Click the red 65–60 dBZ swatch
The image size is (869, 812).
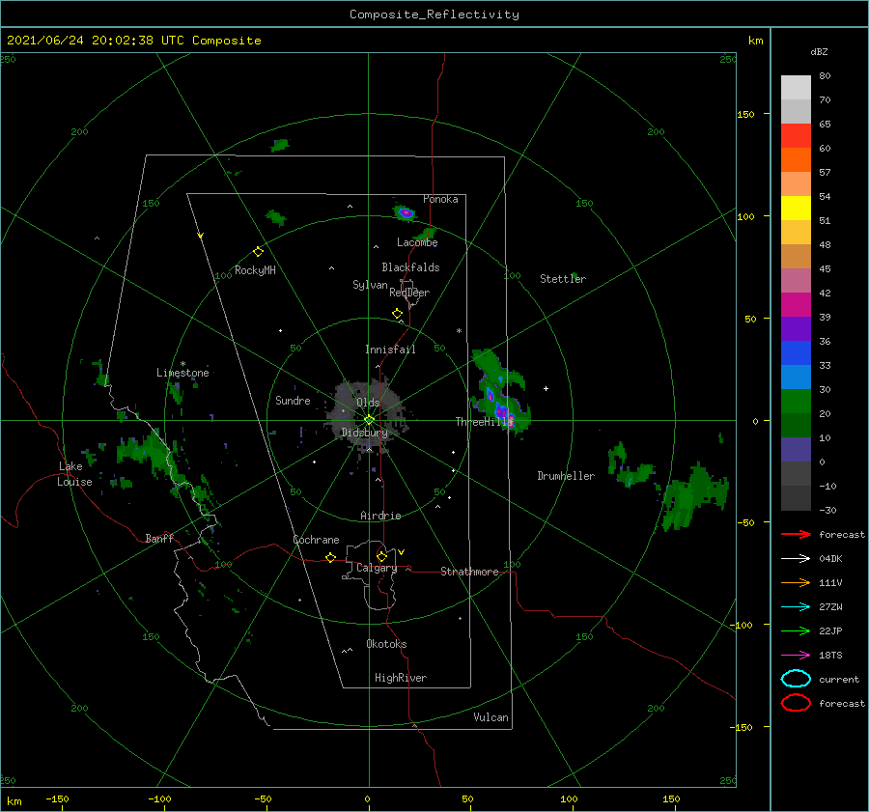click(x=796, y=135)
